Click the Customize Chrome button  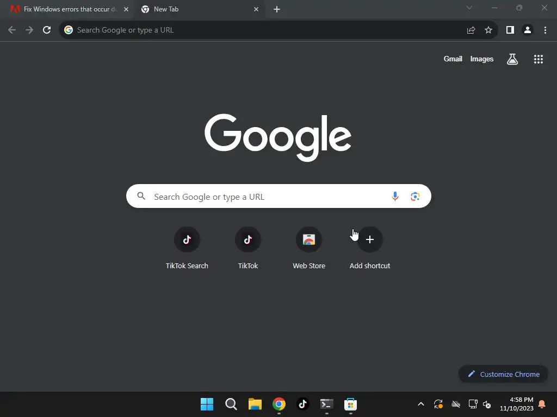point(503,374)
